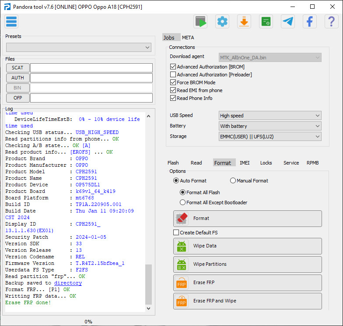Open the Service tab
The height and width of the screenshot is (326, 343).
(x=291, y=163)
